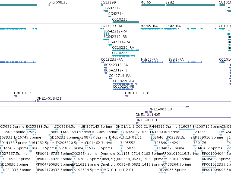Click EST RP001019116.5prime label

pyautogui.click(x=181, y=154)
